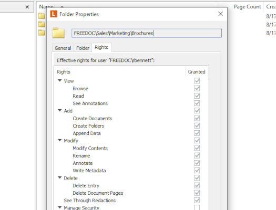
Task: Toggle the See Through Redactions granted checkbox
Action: pyautogui.click(x=197, y=201)
